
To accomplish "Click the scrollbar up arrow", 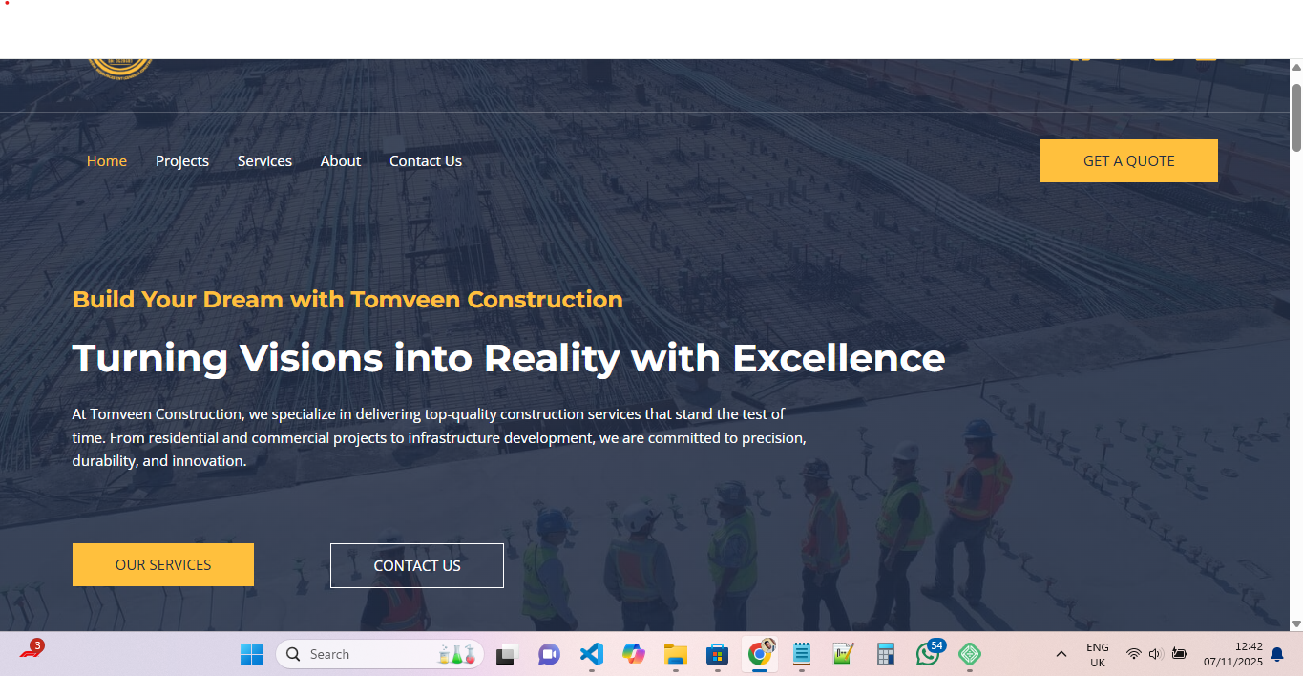I will pos(1296,65).
